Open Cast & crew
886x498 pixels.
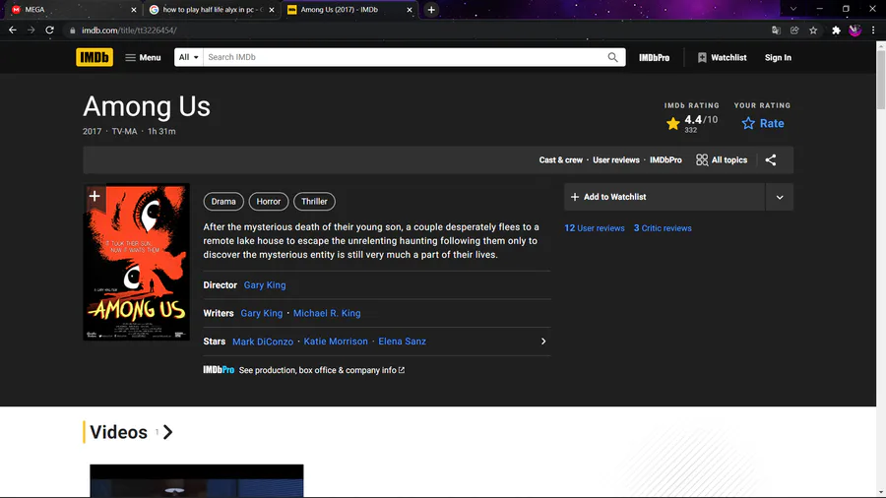click(560, 159)
